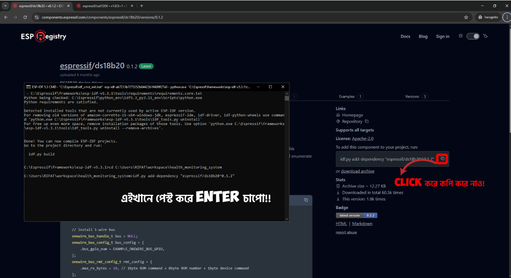
Task: View site information next to the URL
Action: (36, 17)
